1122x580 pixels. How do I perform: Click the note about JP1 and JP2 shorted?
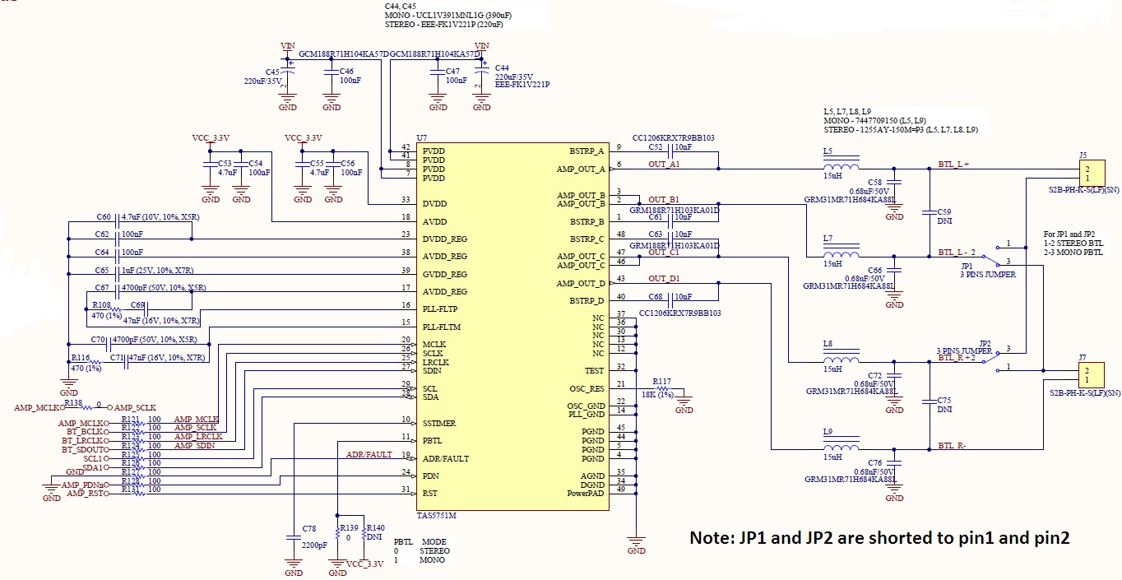click(879, 537)
